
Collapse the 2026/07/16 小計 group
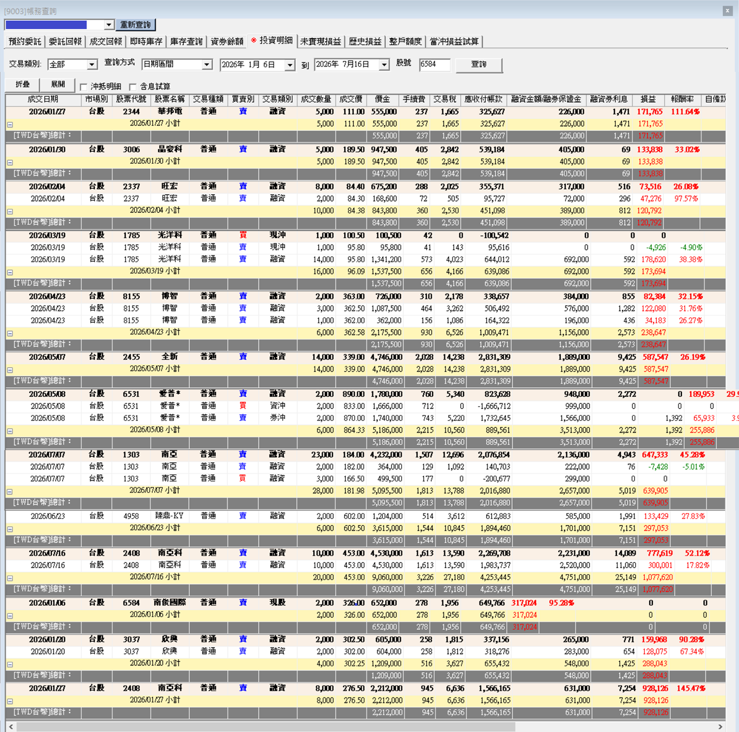10,578
